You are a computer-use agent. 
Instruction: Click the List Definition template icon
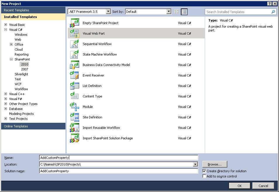74,86
